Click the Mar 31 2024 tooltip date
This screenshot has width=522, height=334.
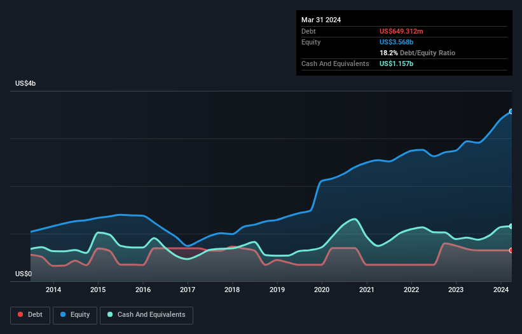(321, 20)
